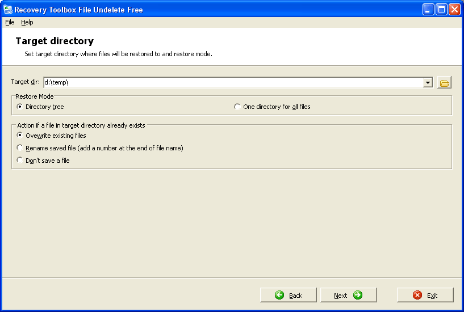Go to previous step with Back
The image size is (464, 312).
coord(288,295)
